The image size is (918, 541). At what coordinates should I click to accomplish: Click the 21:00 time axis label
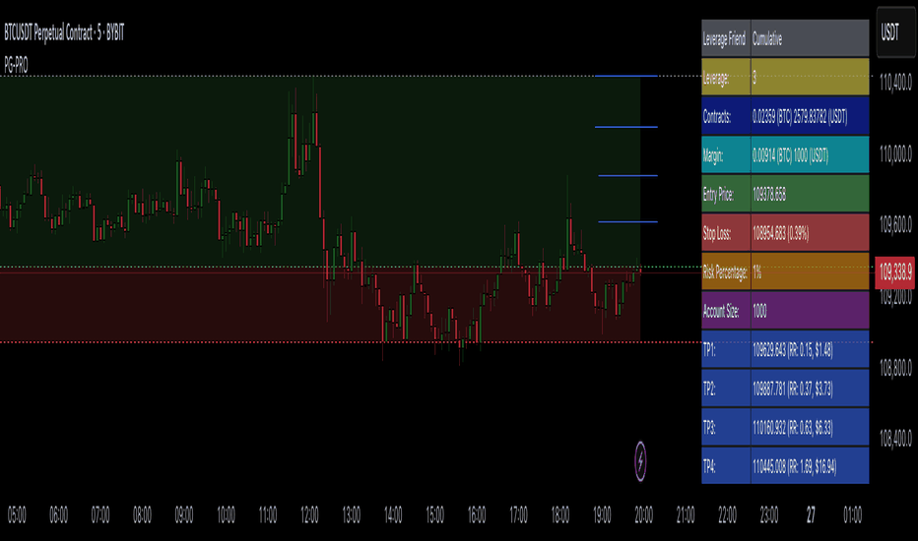click(x=686, y=515)
